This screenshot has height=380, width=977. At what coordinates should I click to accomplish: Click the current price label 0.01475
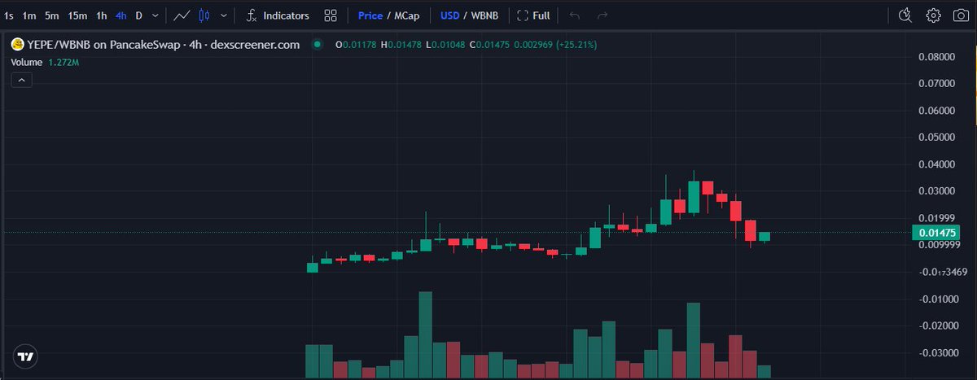[x=936, y=233]
